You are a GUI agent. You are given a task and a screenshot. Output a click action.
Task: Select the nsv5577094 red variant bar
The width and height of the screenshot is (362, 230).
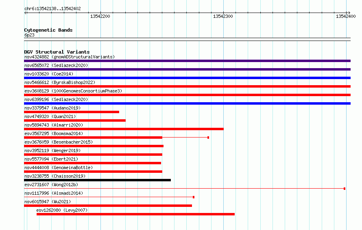(93, 163)
